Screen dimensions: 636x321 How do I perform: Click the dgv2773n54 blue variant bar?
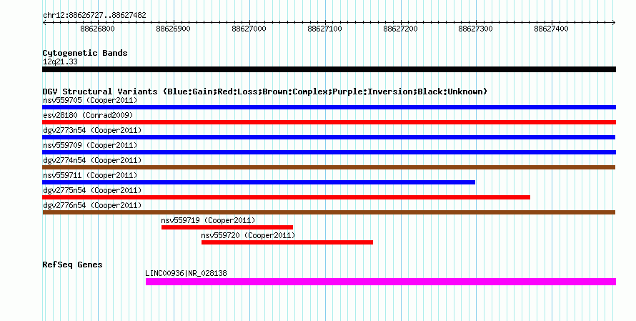(329, 137)
